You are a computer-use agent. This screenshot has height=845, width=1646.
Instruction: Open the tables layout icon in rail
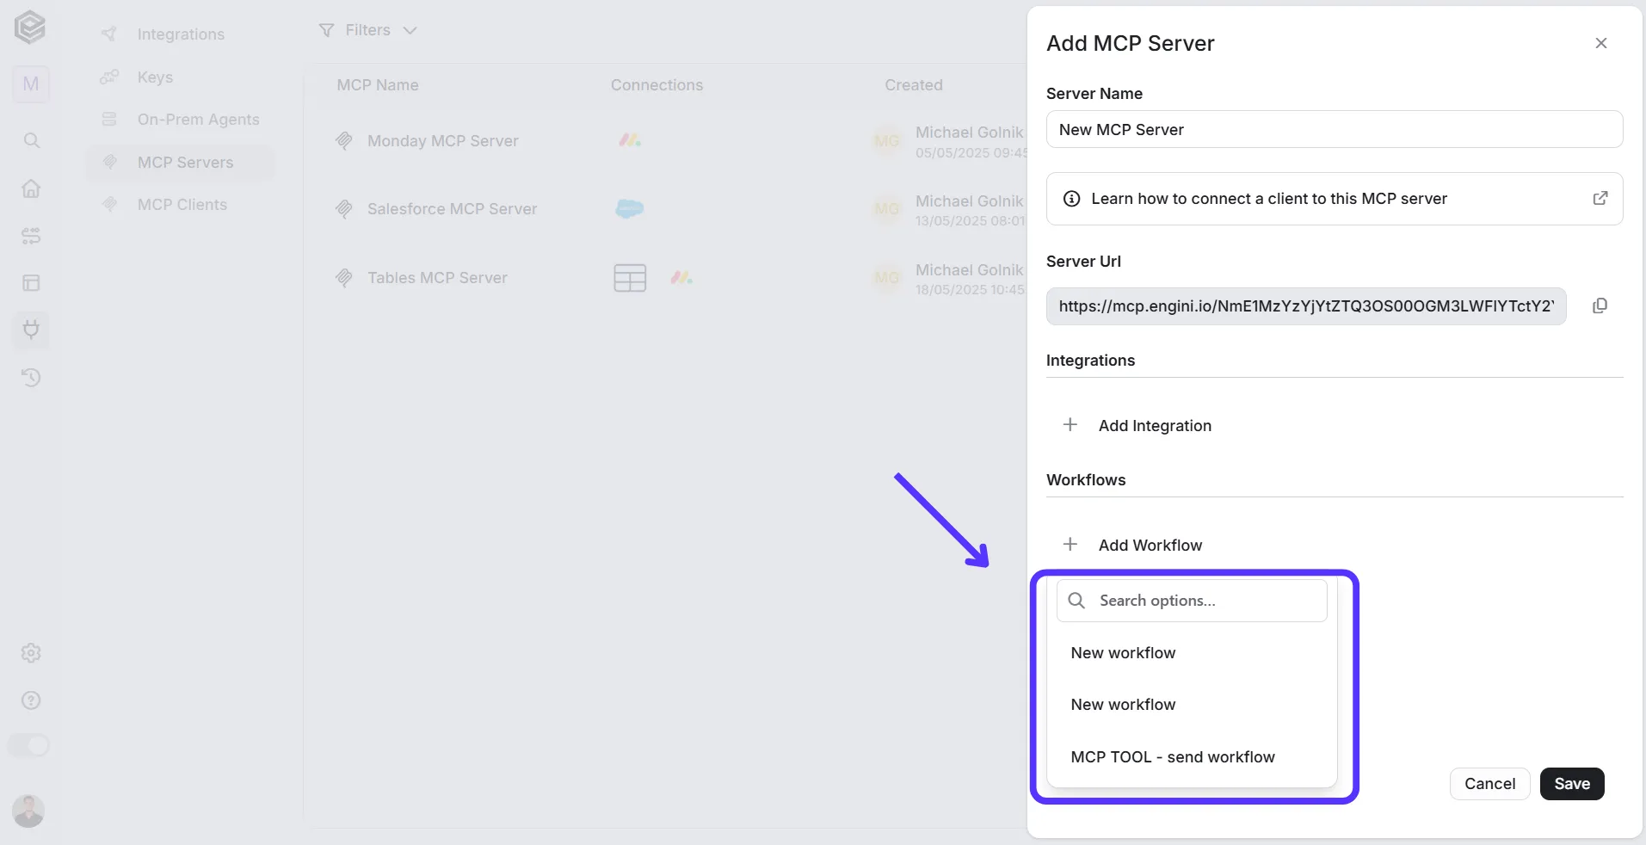pos(31,283)
